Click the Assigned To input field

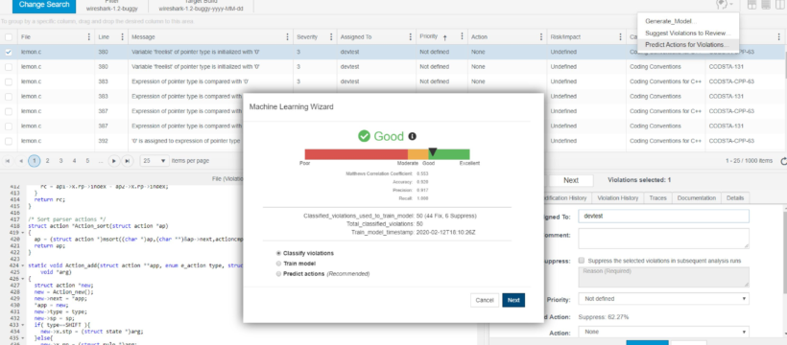point(663,217)
